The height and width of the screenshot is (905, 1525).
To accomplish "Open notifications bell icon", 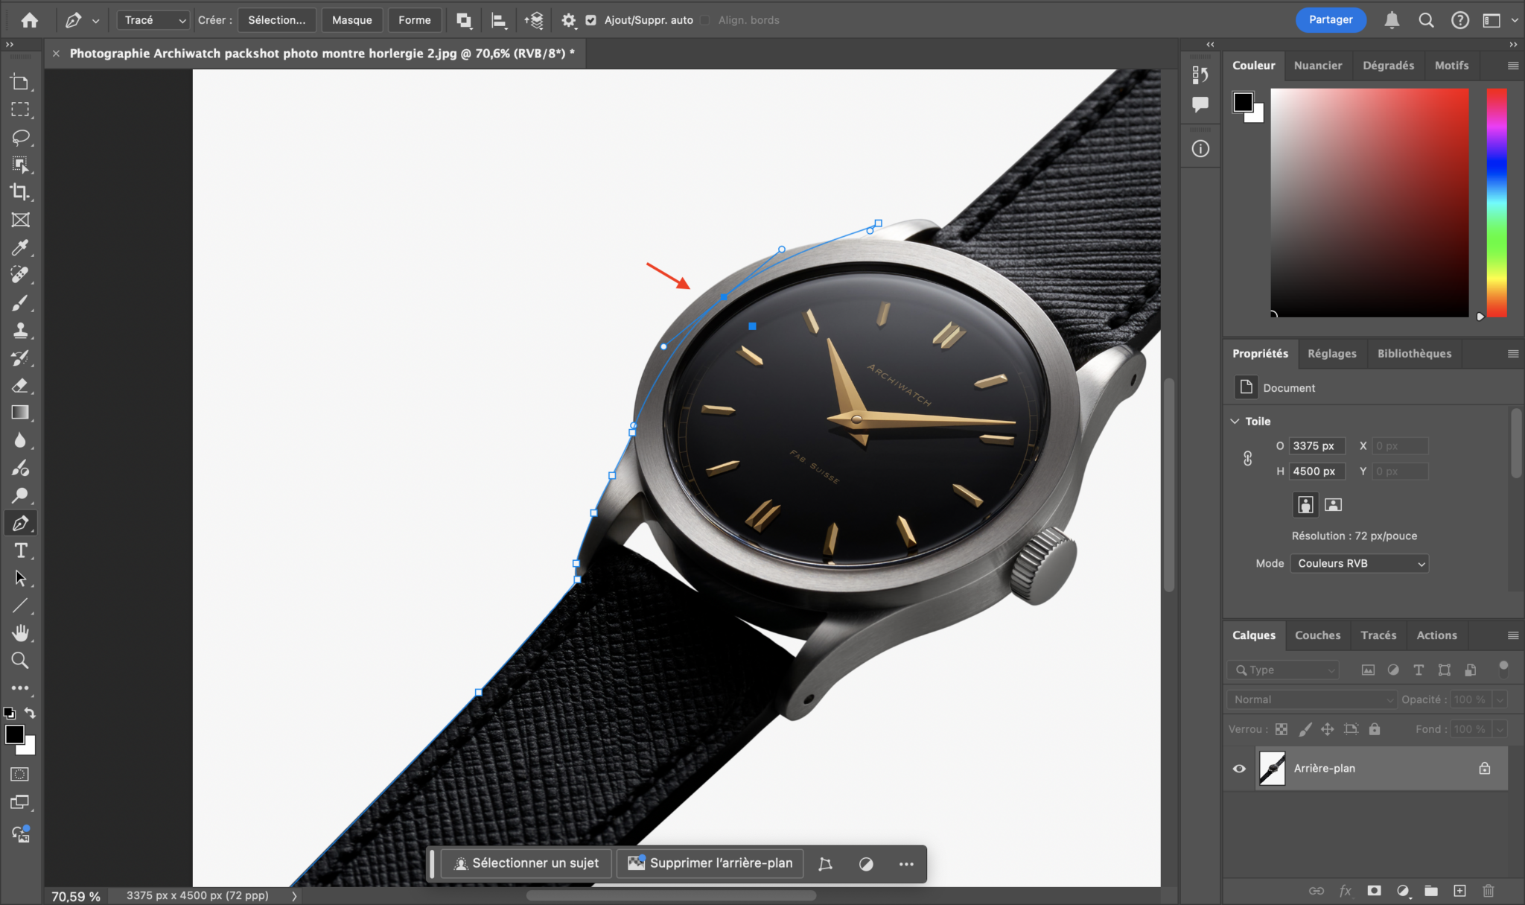I will [1392, 20].
